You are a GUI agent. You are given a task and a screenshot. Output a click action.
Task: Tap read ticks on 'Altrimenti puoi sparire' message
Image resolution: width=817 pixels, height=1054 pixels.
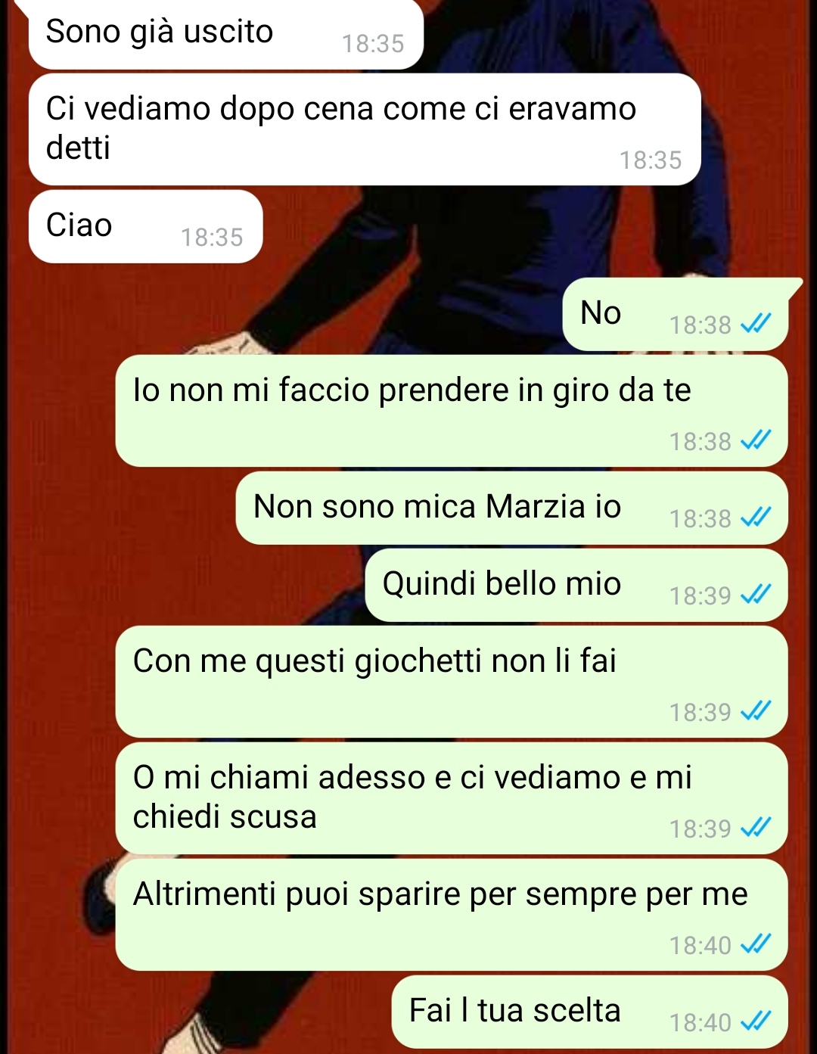[x=755, y=944]
